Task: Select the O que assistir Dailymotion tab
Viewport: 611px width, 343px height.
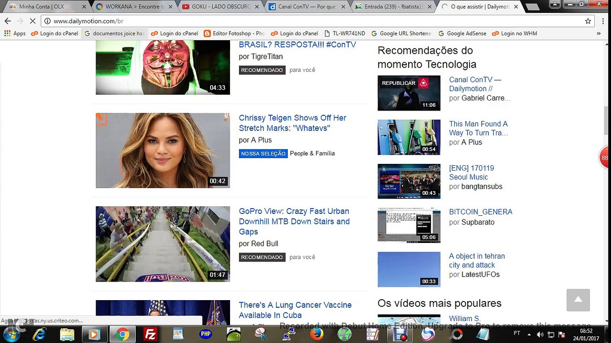Action: coord(479,7)
